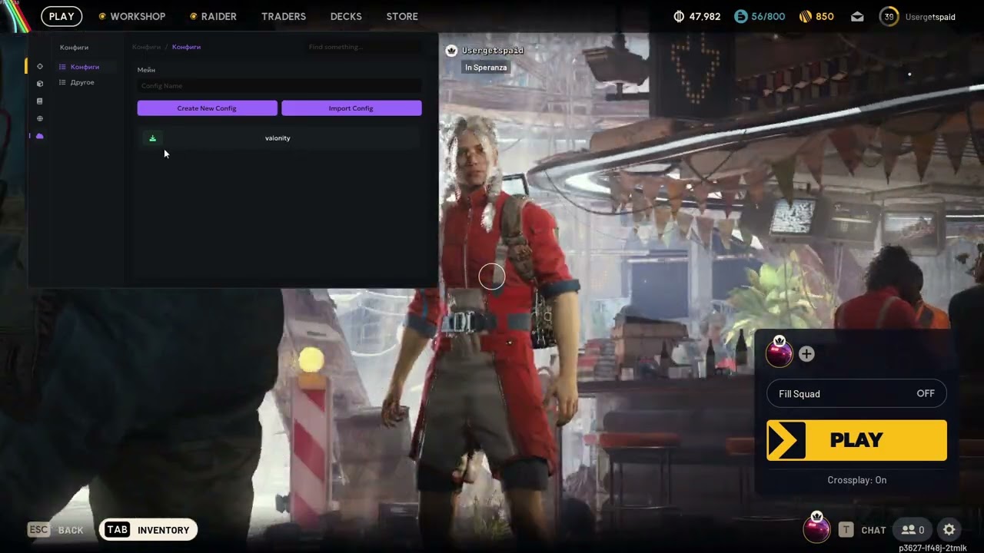The image size is (984, 553).
Task: Open the PLAY tab in top navigation
Action: point(61,16)
